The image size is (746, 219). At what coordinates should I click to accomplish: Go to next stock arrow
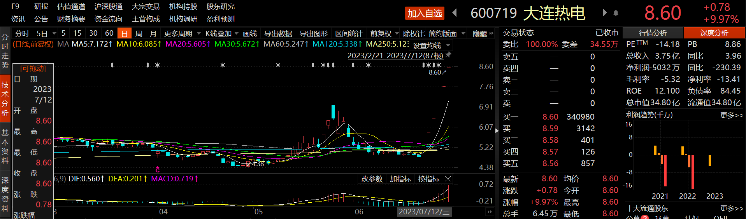click(x=604, y=13)
